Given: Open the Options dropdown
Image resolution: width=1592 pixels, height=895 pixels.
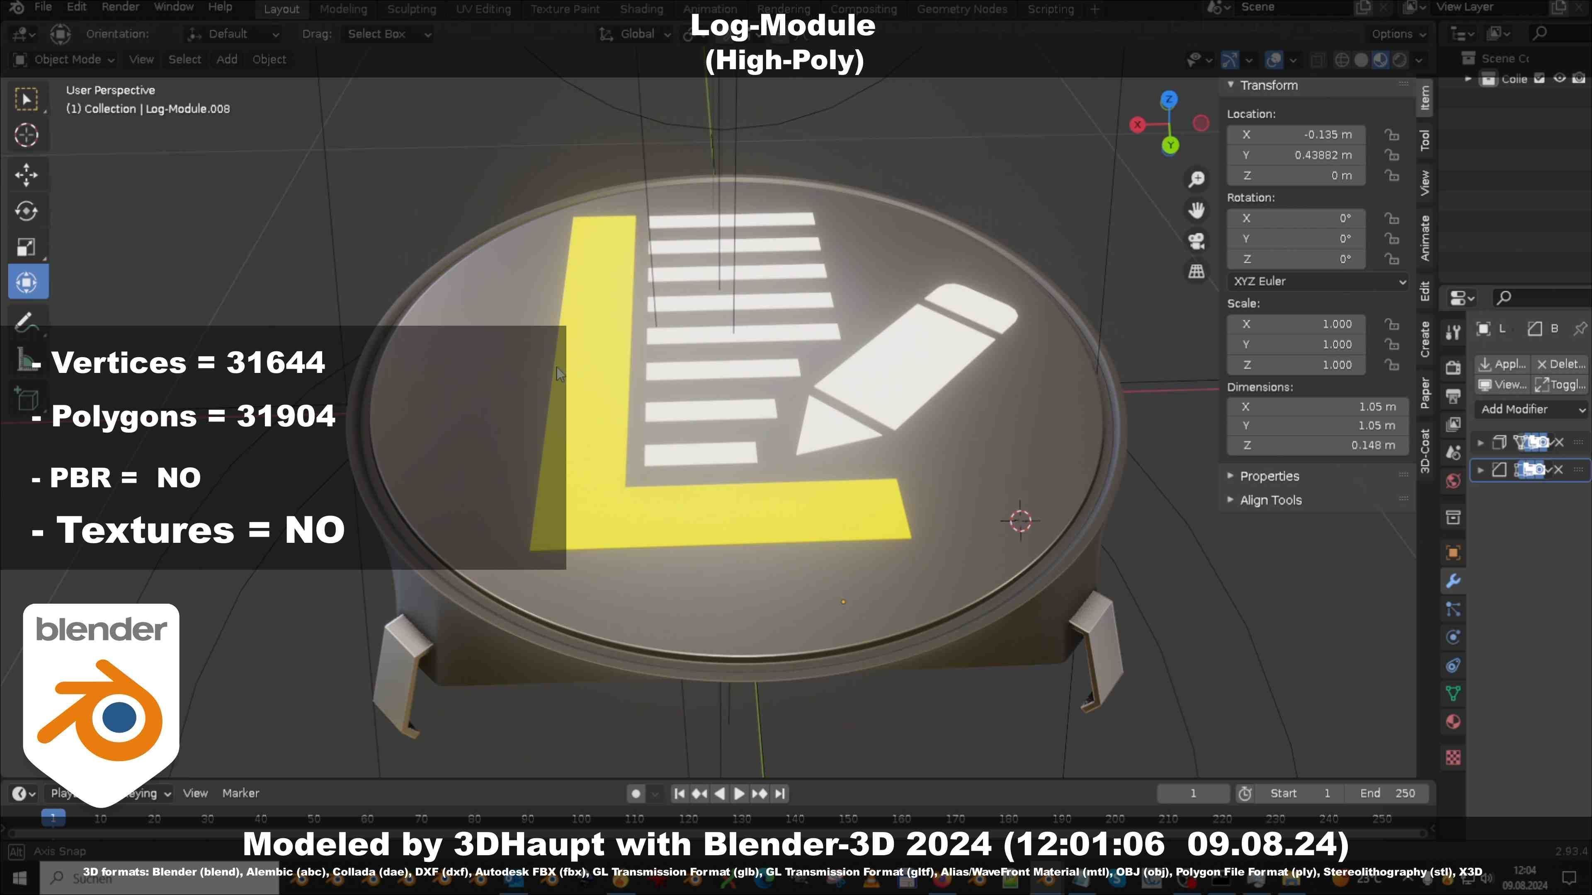Looking at the screenshot, I should click(x=1398, y=34).
